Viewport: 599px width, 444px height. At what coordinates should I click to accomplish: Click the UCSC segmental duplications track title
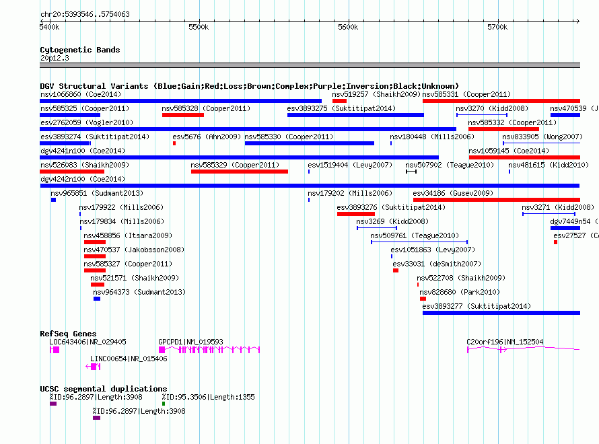[x=104, y=389]
